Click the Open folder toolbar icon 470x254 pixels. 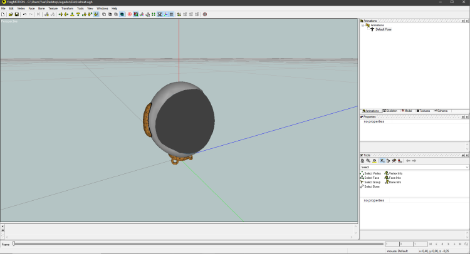11,14
